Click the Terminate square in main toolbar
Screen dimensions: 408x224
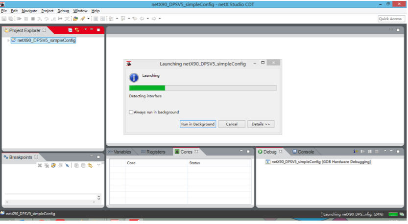[x=33, y=19]
